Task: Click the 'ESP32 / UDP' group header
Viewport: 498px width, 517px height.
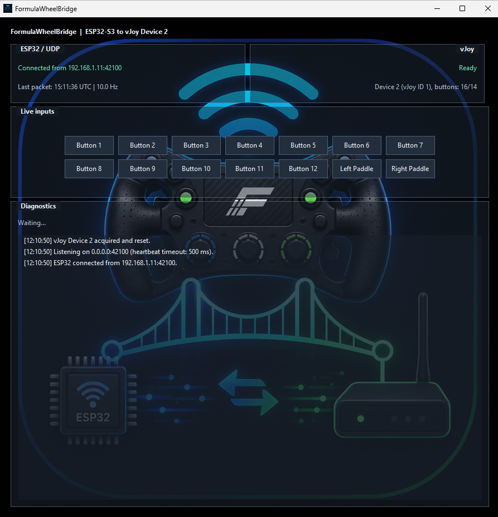Action: click(x=40, y=49)
